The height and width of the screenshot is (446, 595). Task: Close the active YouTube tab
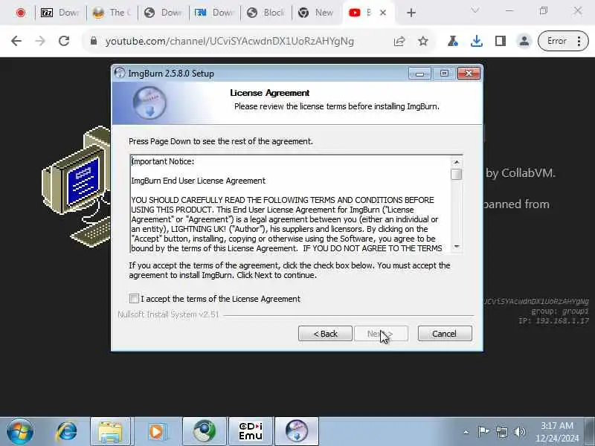[383, 13]
